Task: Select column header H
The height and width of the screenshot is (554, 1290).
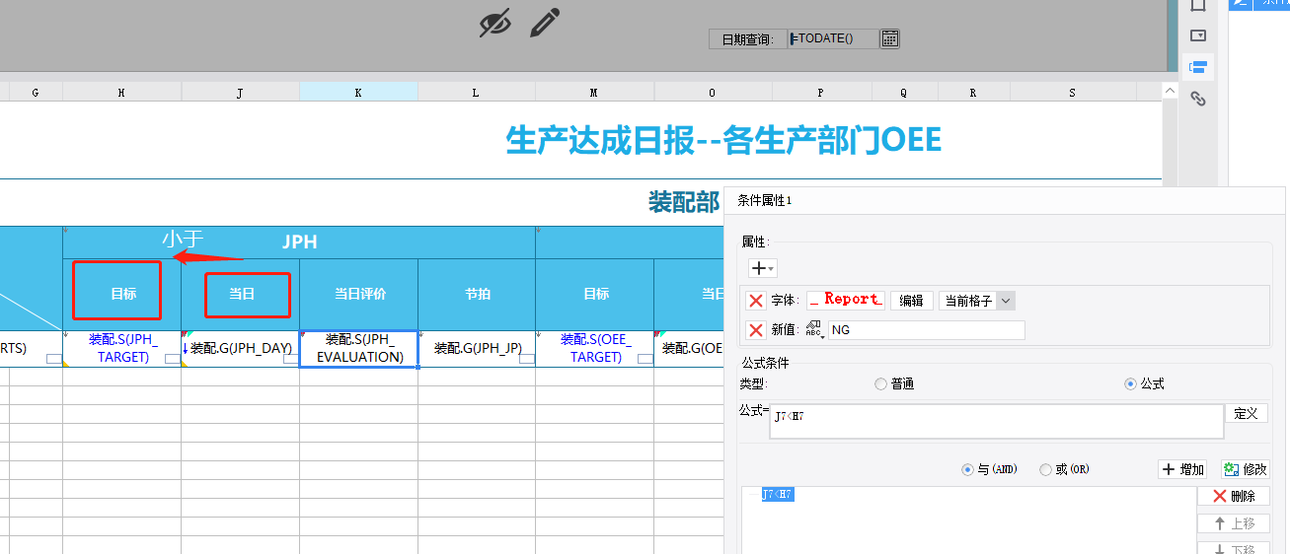Action: coord(121,92)
